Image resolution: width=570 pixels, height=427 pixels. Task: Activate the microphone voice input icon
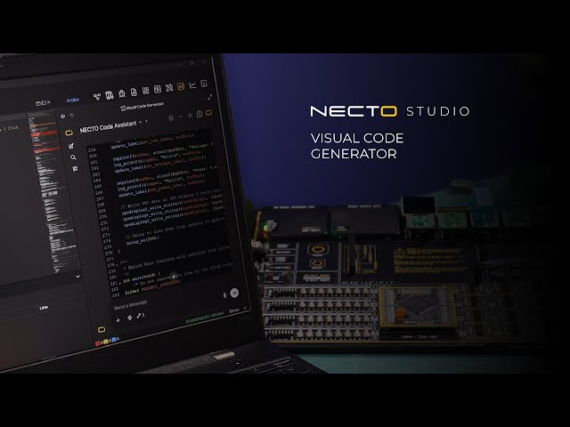tap(224, 294)
